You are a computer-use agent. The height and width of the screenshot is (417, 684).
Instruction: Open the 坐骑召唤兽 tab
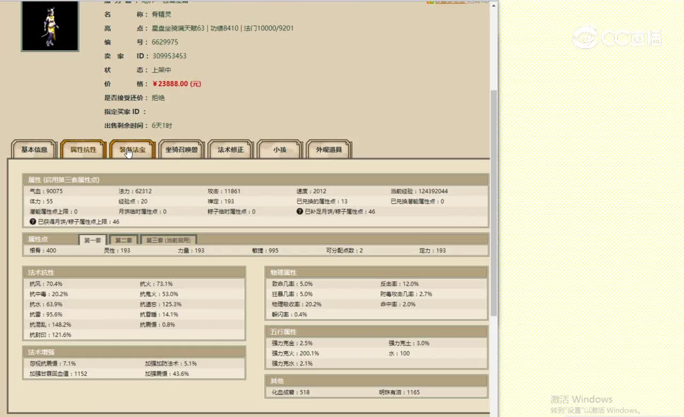point(182,150)
